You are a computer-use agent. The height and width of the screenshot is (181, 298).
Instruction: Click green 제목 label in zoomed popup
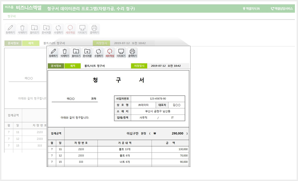[x=72, y=66]
